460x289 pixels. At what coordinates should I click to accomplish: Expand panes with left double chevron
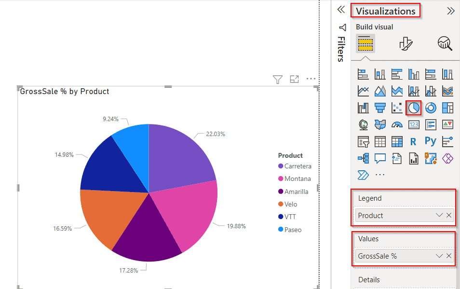[x=341, y=10]
